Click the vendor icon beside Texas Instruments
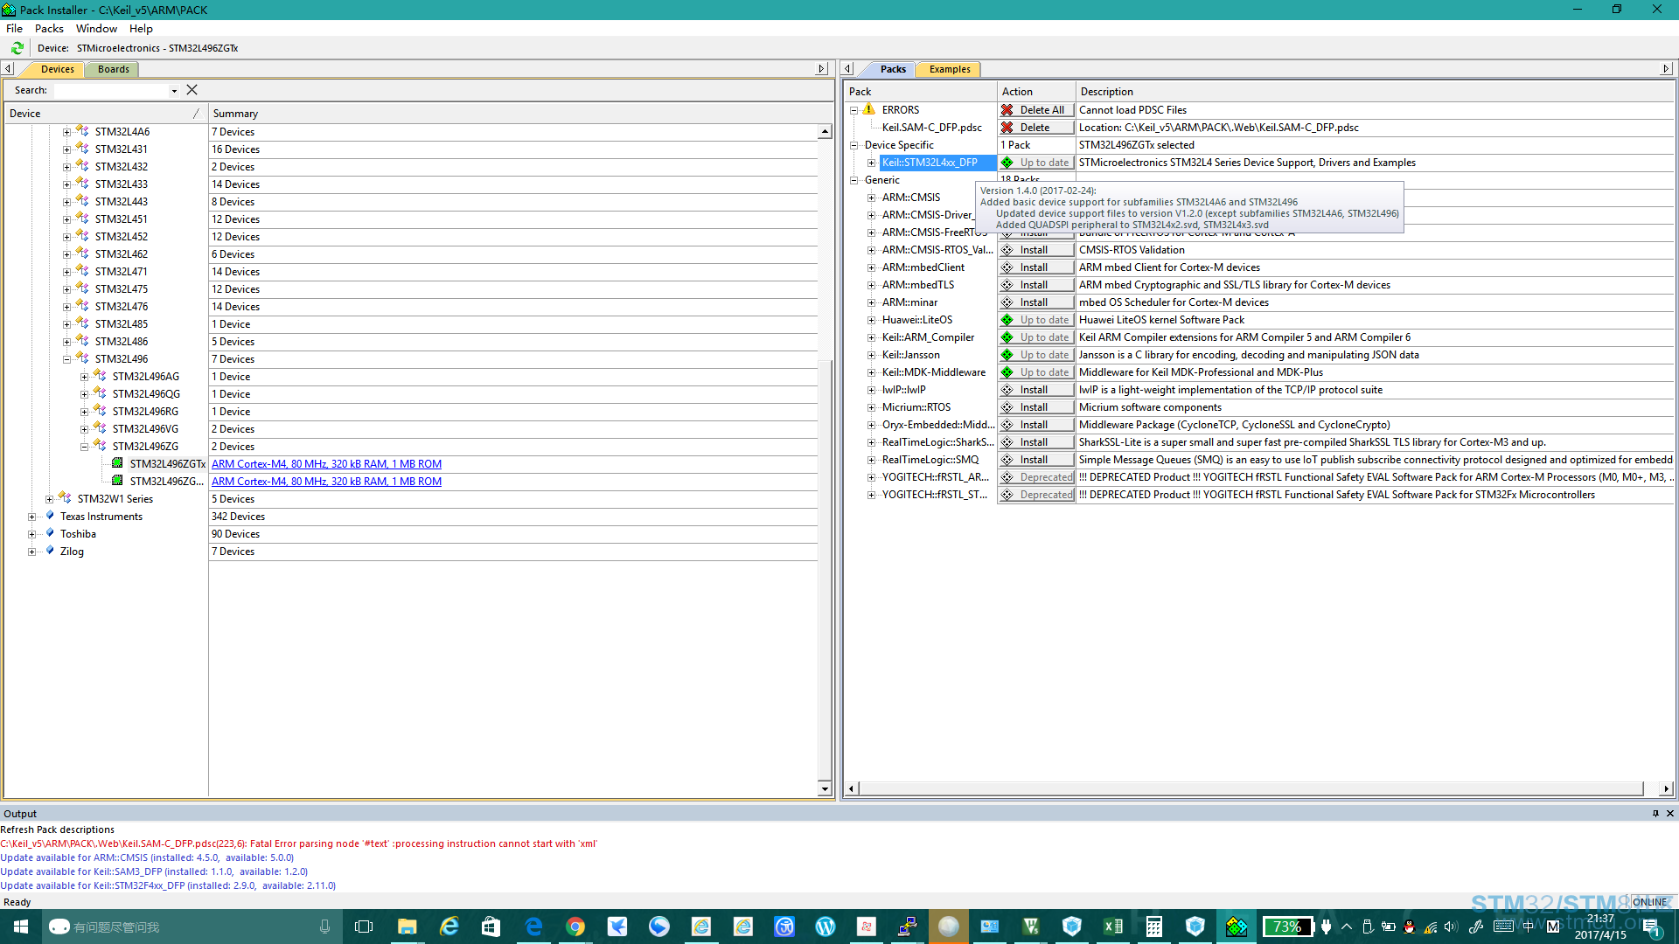 [50, 516]
